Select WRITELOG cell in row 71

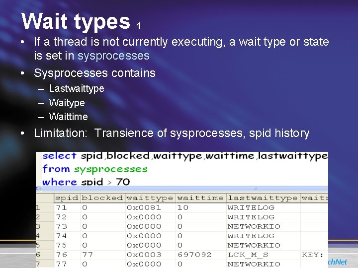click(263, 207)
